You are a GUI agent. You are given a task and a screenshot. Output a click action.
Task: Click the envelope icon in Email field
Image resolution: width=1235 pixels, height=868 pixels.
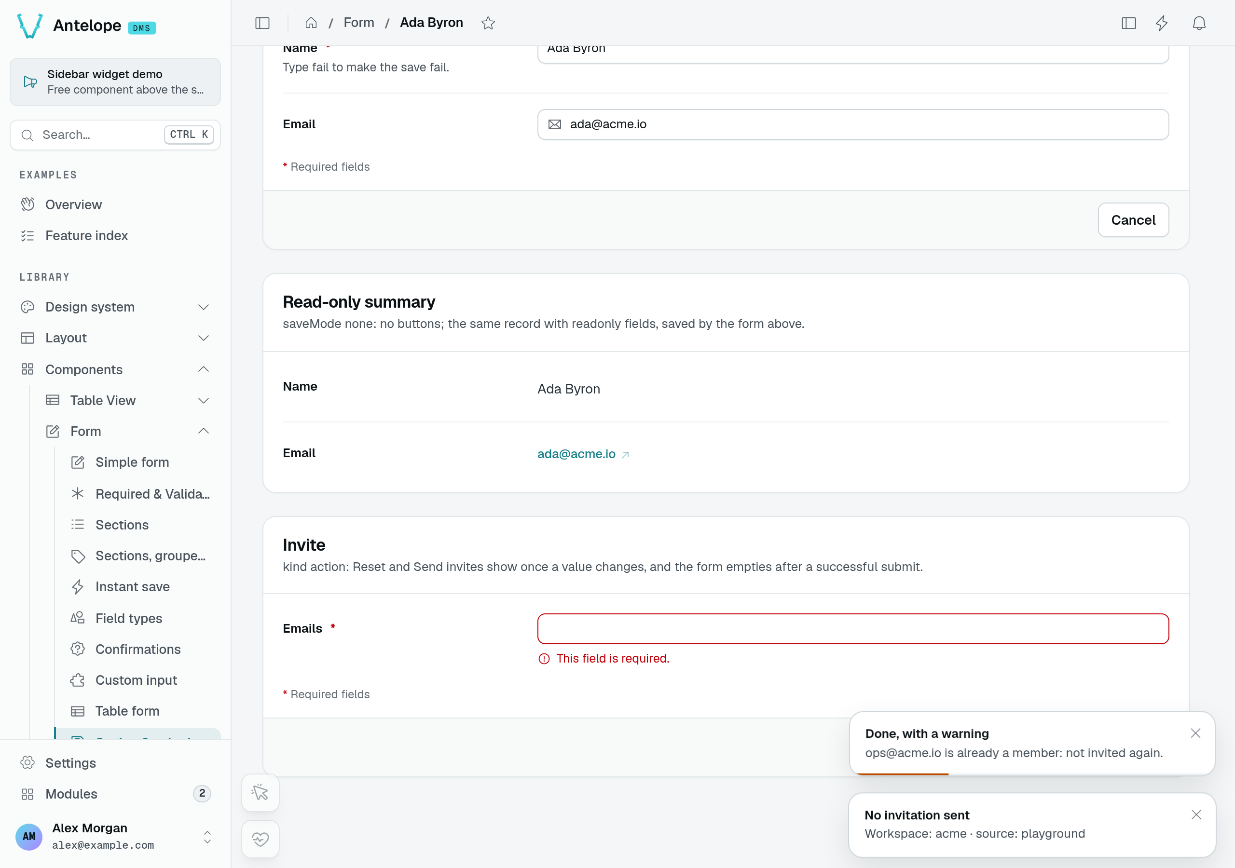[555, 124]
